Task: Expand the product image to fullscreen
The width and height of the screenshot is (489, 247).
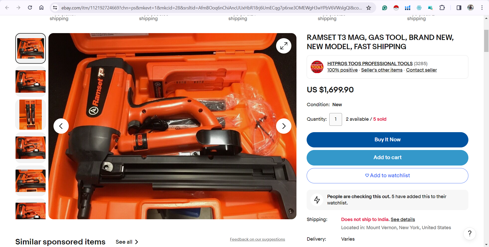Action: coord(284,46)
